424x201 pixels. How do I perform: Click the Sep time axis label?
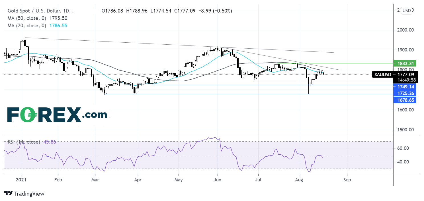(x=347, y=180)
